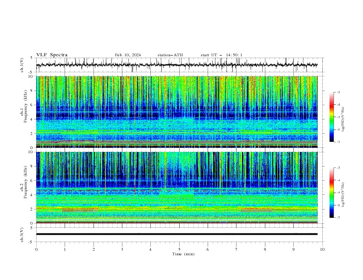This screenshot has height=280, width=363.
Task: Click the "8" kHz tick on ch.1 frequency axis
Action: click(x=32, y=91)
